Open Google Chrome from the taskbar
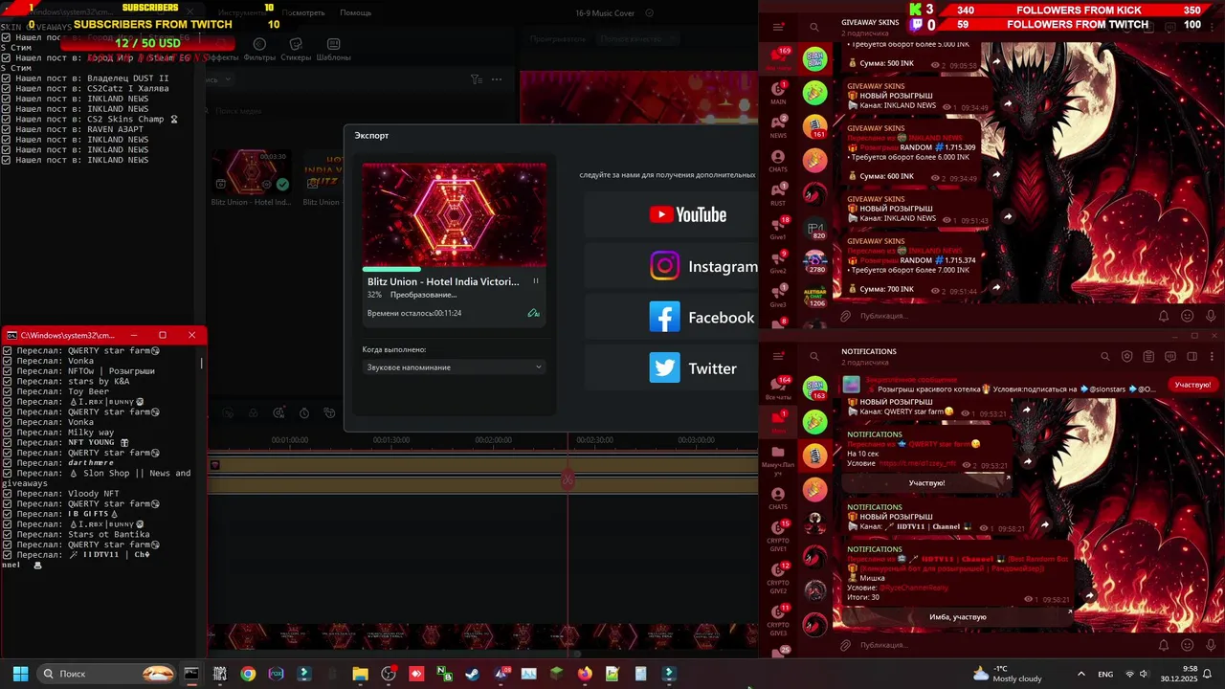Screen dimensions: 1225x689 point(248,674)
